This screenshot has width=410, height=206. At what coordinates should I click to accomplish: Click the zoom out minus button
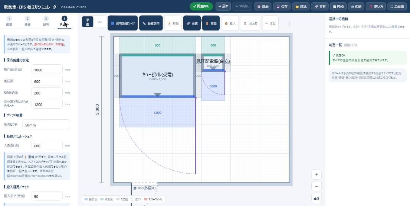click(x=316, y=186)
